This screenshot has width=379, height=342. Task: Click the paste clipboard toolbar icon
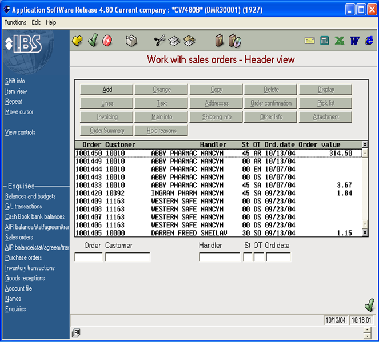[x=189, y=41]
